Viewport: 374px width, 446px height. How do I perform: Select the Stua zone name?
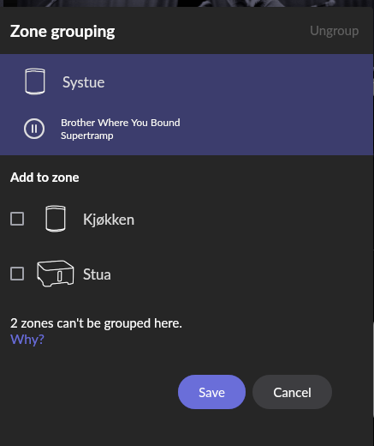[x=97, y=274]
